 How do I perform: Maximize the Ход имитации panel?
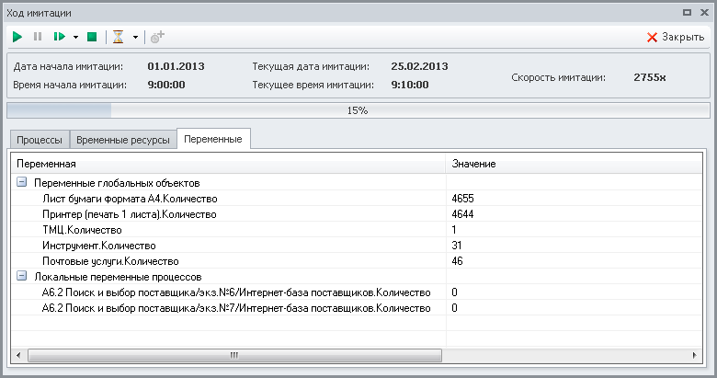687,13
